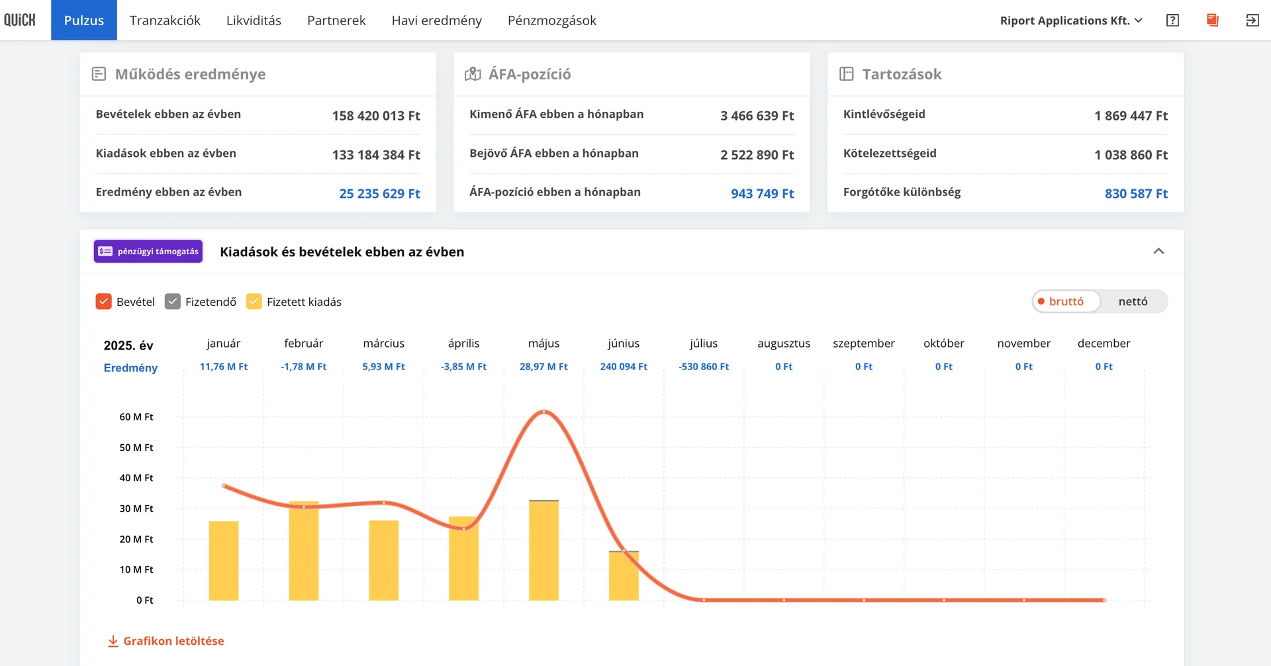
Task: Click the 28,97 M Ft május result
Action: coord(543,367)
